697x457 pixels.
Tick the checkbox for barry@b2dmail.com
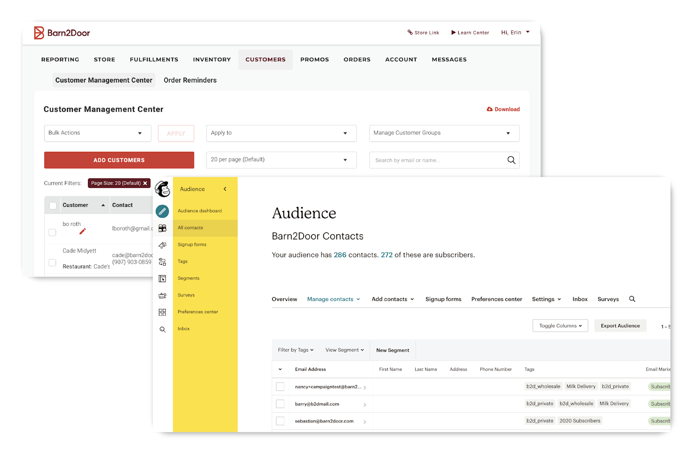click(280, 404)
